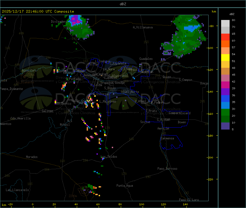Click the light gray 70-80 dBZ legend swatch
246x208 pixels.
click(x=225, y=24)
